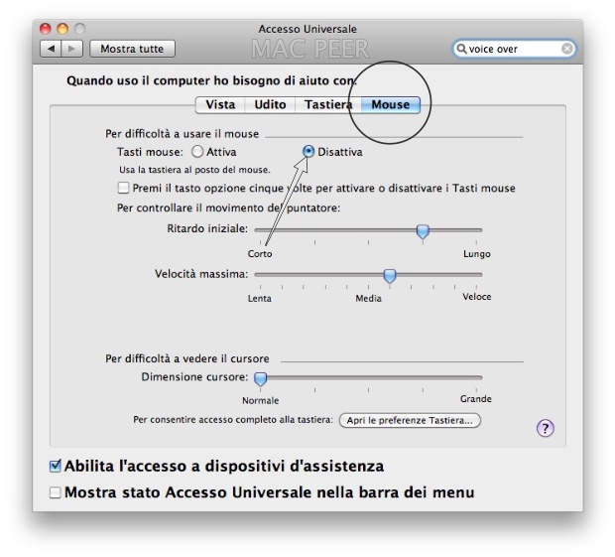Click the Accesso Universale window title
The image size is (615, 557).
(x=307, y=29)
